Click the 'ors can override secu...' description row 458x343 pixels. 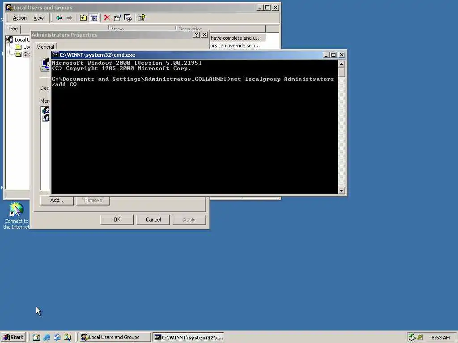click(236, 46)
